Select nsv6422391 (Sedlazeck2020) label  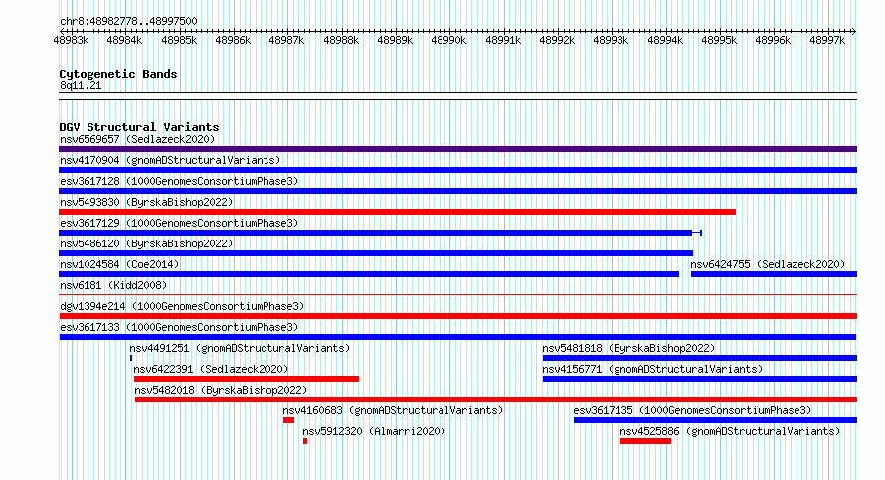[x=211, y=369]
